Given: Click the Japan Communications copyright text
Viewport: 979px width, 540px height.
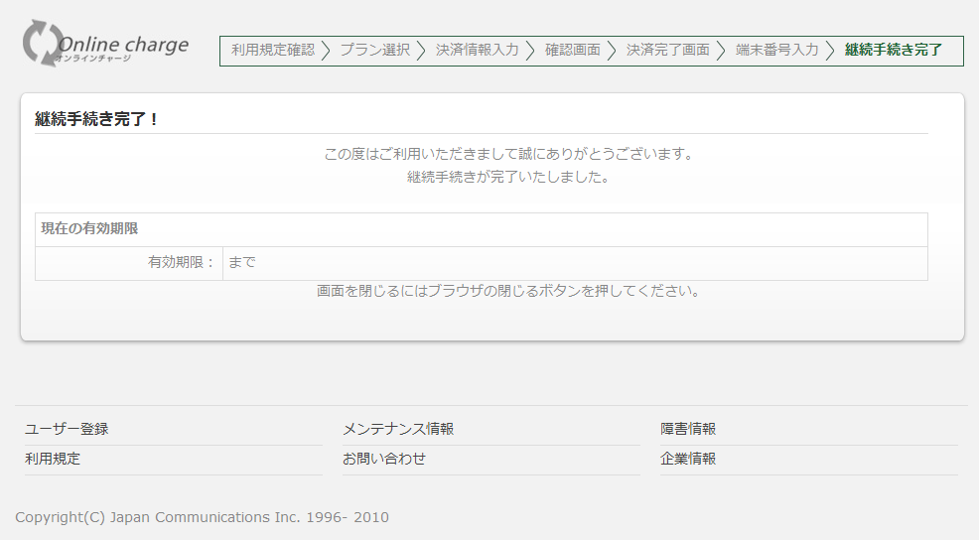Looking at the screenshot, I should (x=202, y=517).
